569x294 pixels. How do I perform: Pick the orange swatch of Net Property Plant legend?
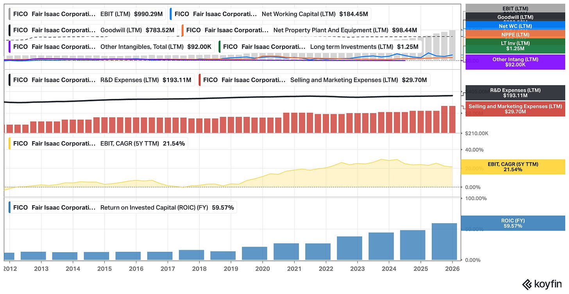point(183,30)
